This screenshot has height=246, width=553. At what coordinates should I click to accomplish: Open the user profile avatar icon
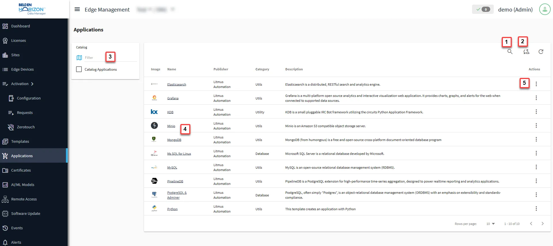545,9
